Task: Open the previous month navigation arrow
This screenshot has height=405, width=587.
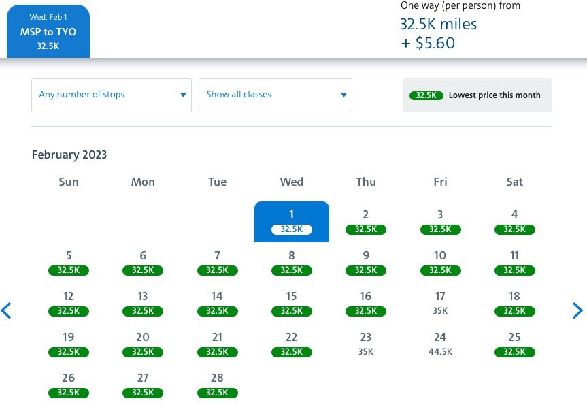Action: coord(7,310)
